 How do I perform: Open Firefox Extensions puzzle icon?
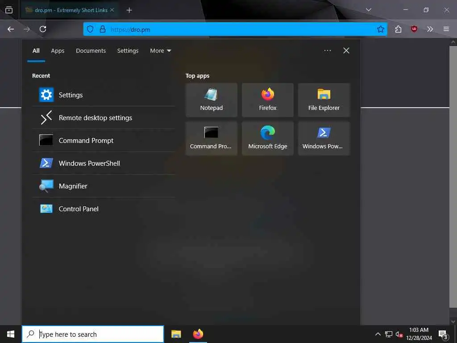[398, 29]
